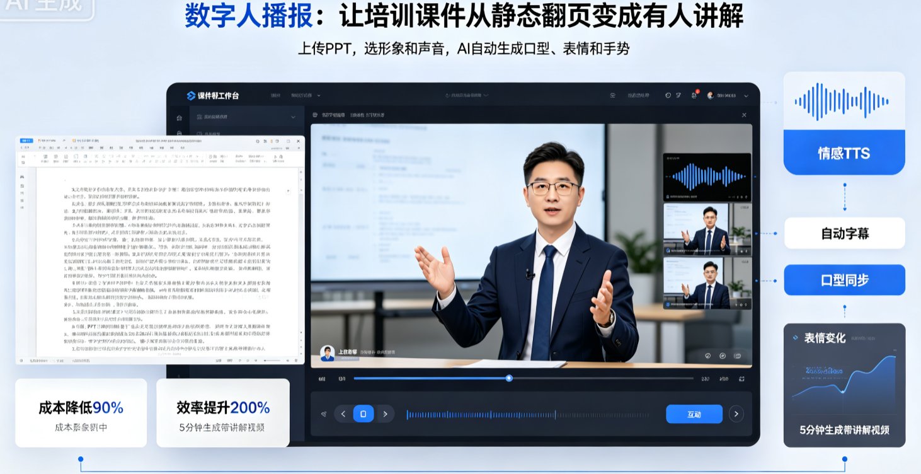Go to next slide arrow beside stop button
This screenshot has width=921, height=474.
[385, 414]
